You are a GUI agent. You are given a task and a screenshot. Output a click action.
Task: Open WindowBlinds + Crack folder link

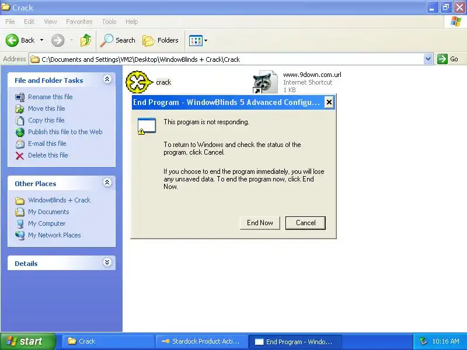[60, 200]
